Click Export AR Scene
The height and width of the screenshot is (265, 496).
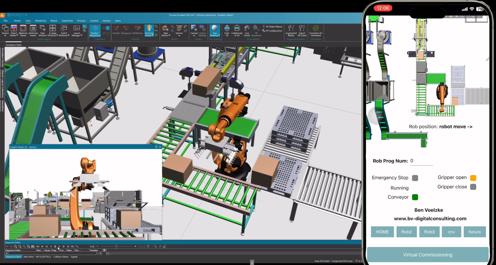302,31
